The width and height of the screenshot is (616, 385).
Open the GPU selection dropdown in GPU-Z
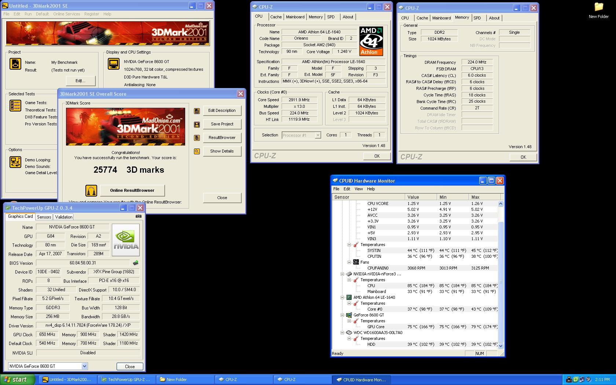(84, 366)
